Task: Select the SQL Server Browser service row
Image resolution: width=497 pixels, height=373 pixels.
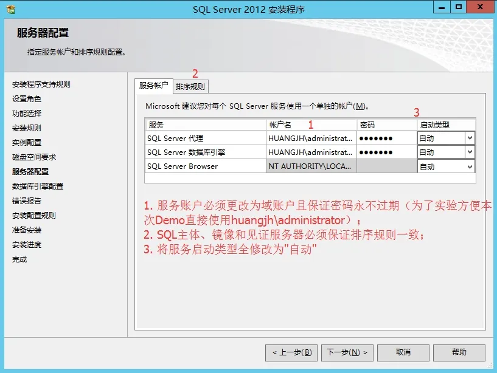Action: point(206,166)
